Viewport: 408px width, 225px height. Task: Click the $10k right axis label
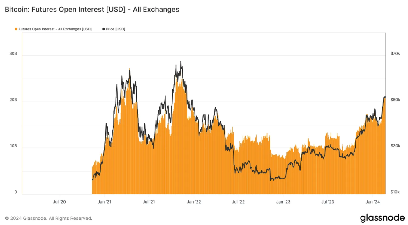click(x=395, y=192)
